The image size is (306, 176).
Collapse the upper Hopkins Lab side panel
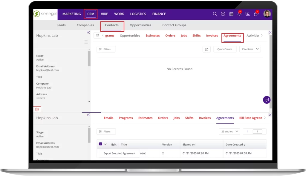point(88,33)
